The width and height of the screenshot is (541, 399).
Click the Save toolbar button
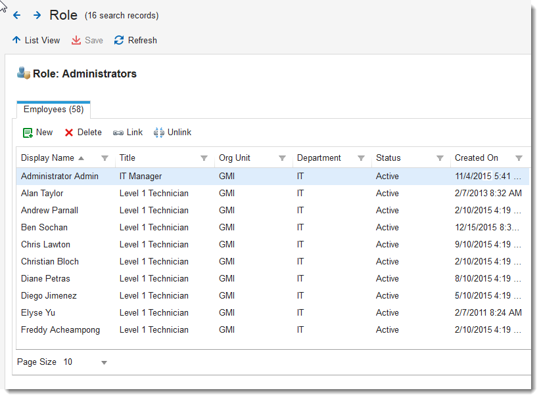coord(87,40)
